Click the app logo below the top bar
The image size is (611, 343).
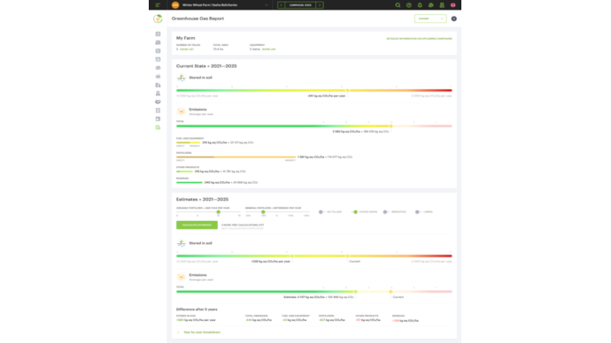[x=158, y=19]
